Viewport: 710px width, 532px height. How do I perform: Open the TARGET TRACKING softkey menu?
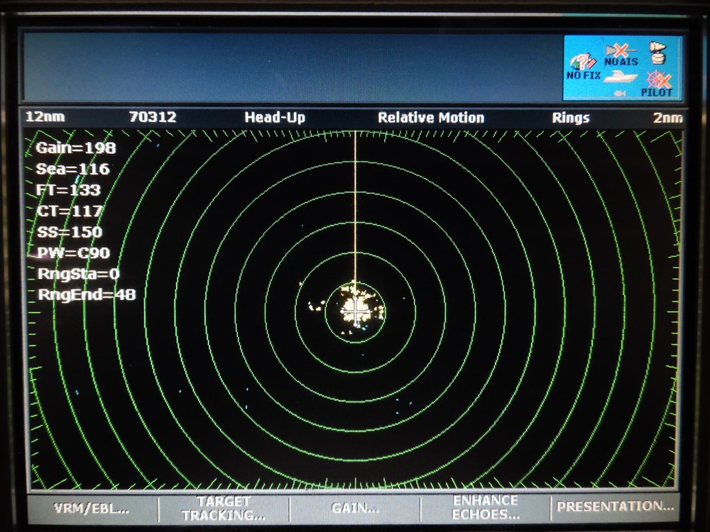point(224,509)
